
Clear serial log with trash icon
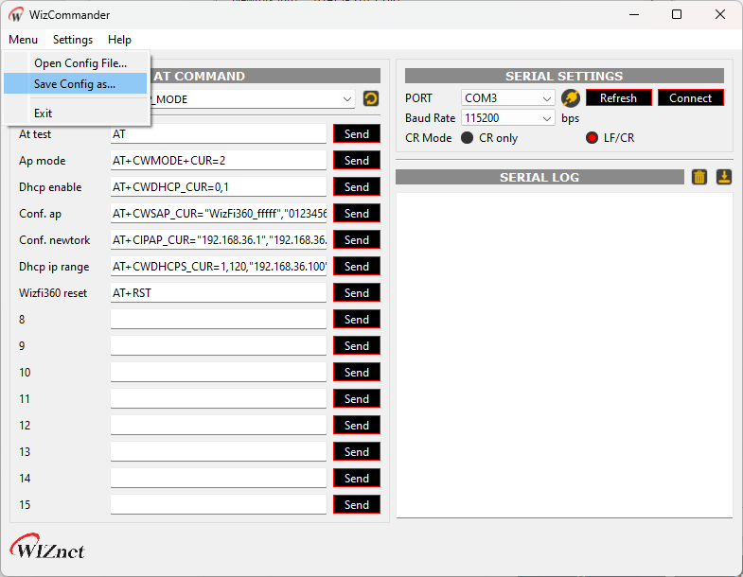point(699,177)
